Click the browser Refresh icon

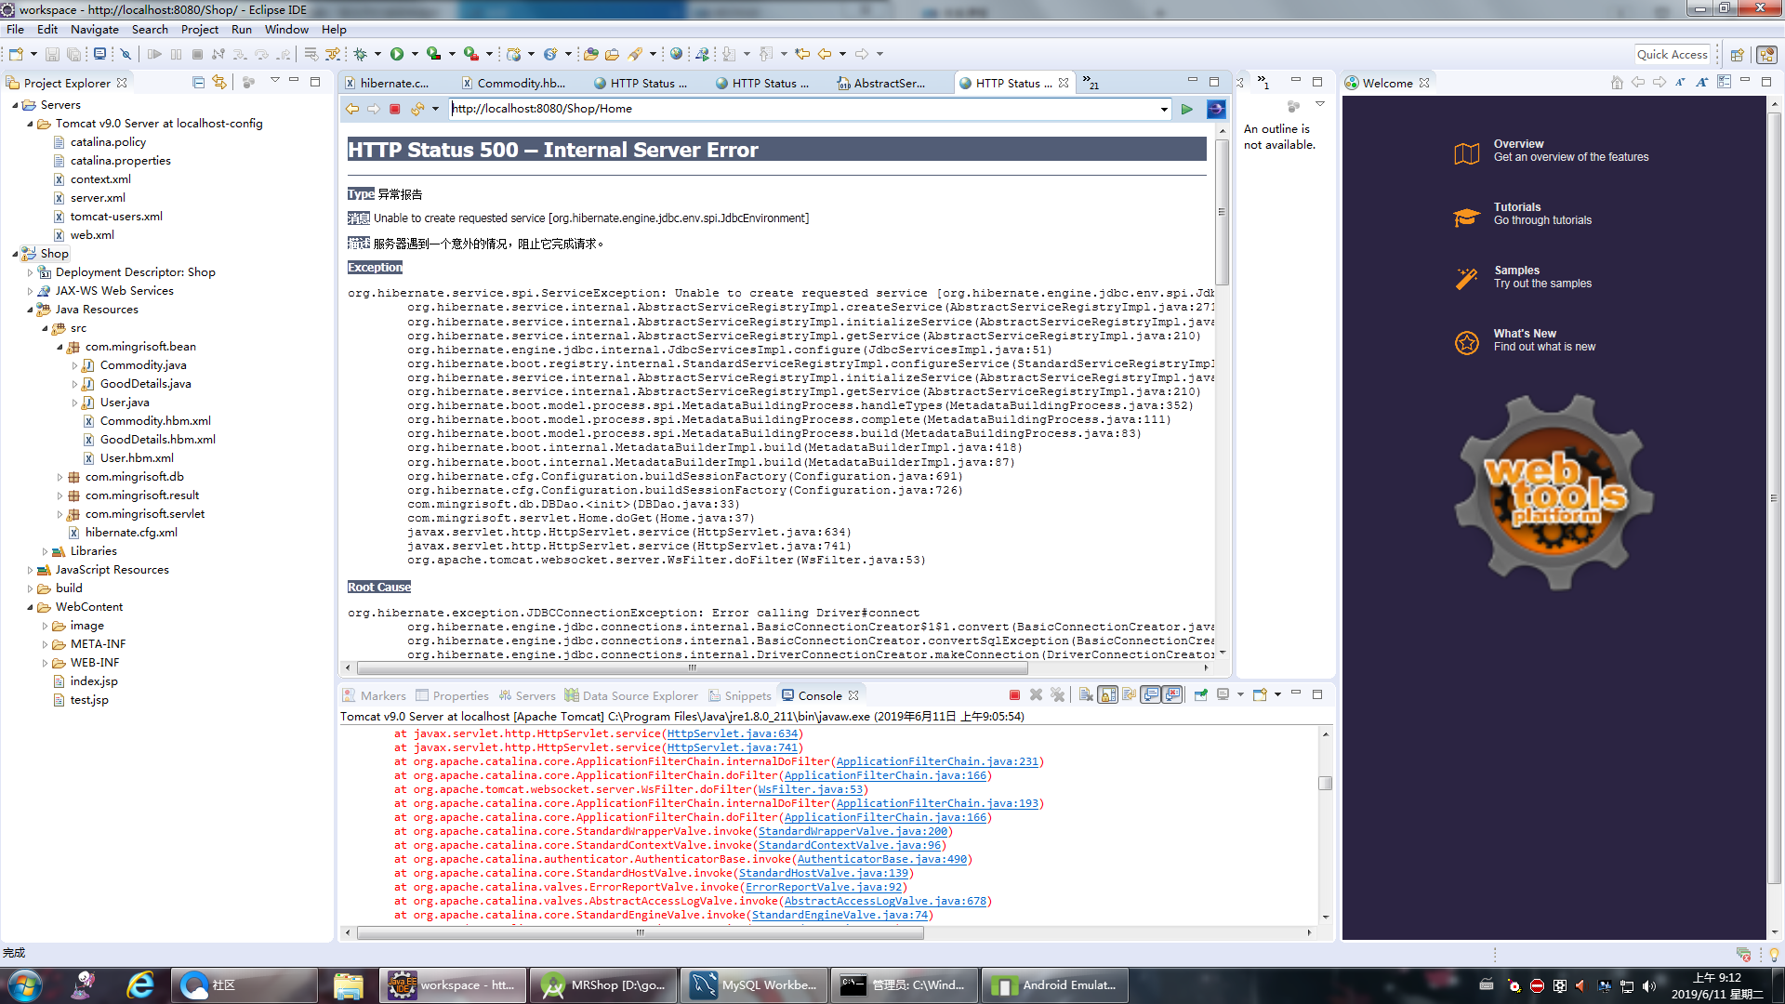pyautogui.click(x=417, y=109)
